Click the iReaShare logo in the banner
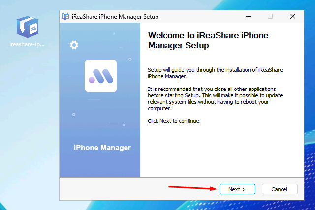The width and height of the screenshot is (315, 210). (x=100, y=76)
